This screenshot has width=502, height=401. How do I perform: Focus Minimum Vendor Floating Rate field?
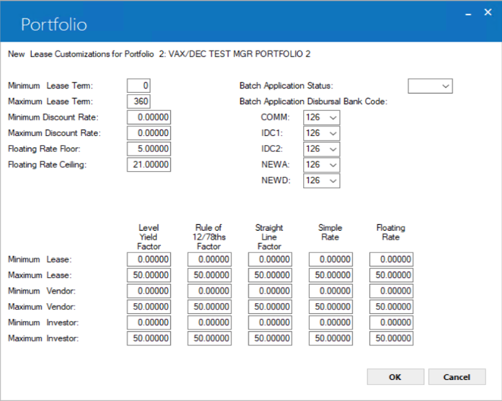point(391,291)
